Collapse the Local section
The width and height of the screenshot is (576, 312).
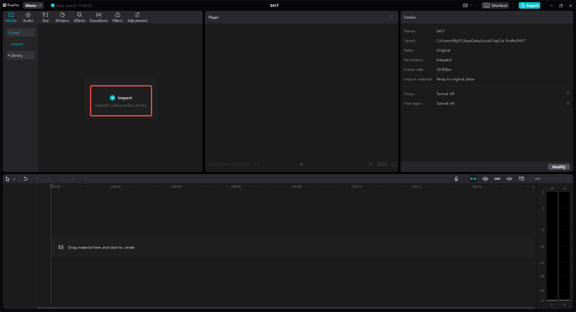point(20,32)
